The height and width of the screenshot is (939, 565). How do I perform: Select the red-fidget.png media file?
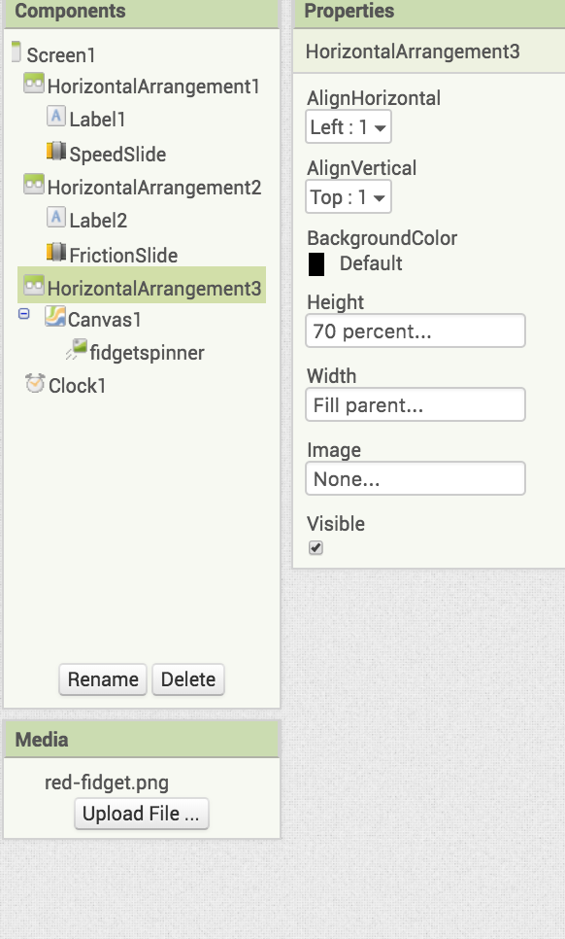click(107, 782)
